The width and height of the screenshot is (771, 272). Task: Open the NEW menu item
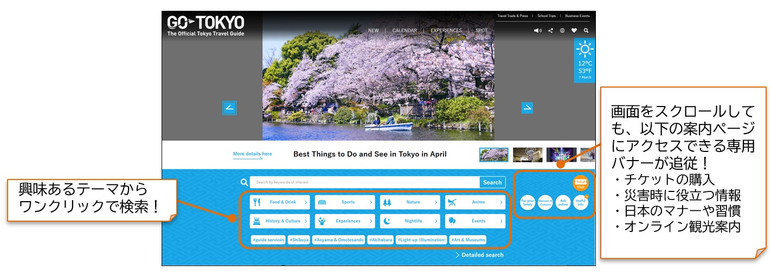point(374,31)
